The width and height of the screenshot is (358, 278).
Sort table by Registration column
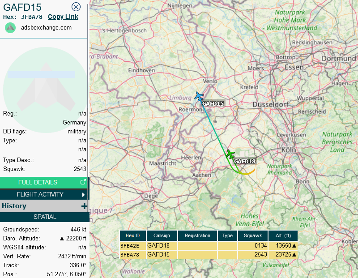[x=197, y=235]
